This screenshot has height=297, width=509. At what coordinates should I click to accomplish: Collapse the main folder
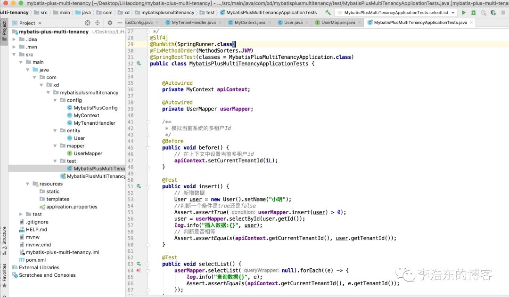[x=21, y=62]
